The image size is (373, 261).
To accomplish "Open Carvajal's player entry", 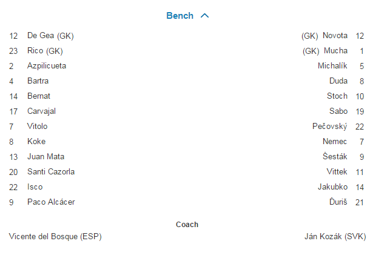I will (x=42, y=111).
